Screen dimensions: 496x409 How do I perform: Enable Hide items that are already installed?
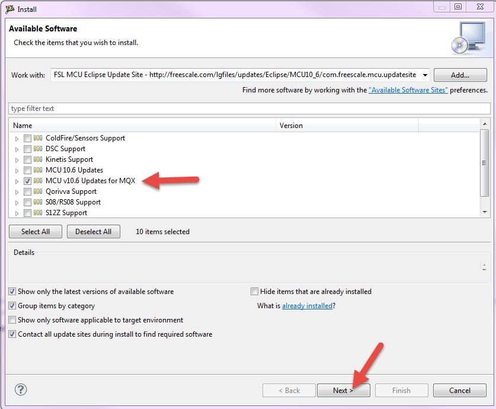(x=254, y=291)
